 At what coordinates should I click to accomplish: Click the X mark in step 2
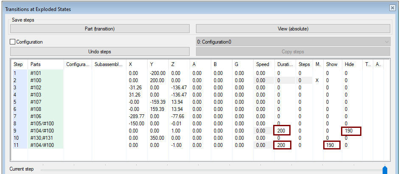click(317, 80)
